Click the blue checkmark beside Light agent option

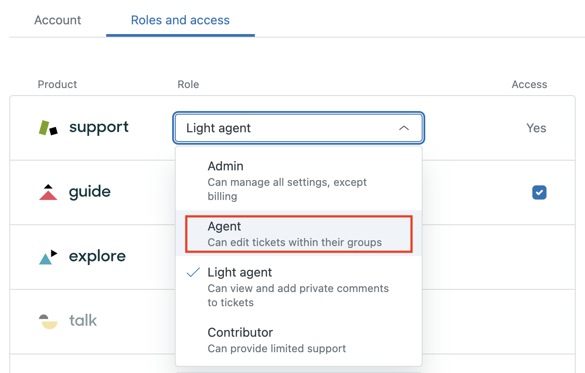tap(193, 273)
